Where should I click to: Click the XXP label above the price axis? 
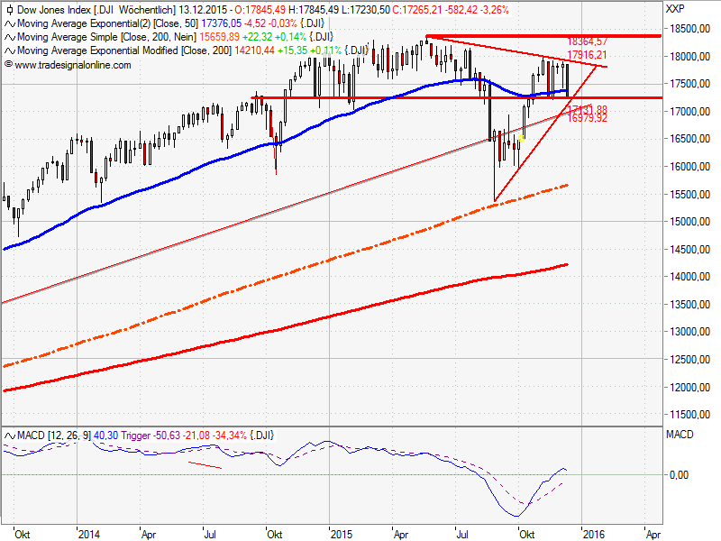(x=675, y=8)
